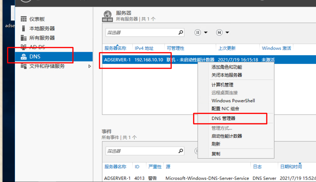Sort by 可管理性 column
The image size is (316, 182).
coord(176,48)
